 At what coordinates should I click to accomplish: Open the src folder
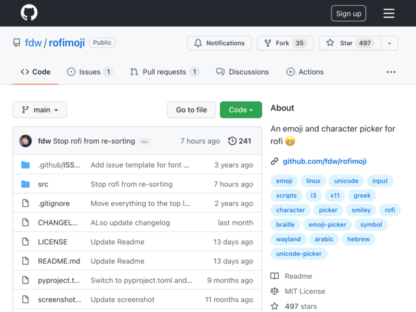pyautogui.click(x=43, y=184)
